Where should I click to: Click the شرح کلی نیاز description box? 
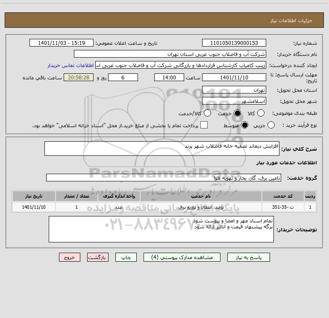point(162,149)
